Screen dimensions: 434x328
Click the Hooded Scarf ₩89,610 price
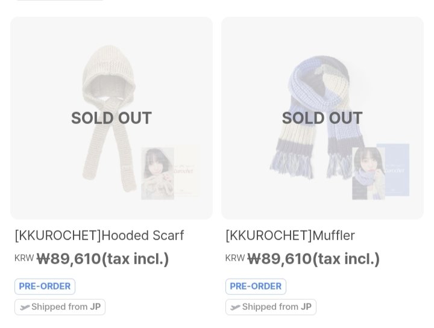point(102,259)
